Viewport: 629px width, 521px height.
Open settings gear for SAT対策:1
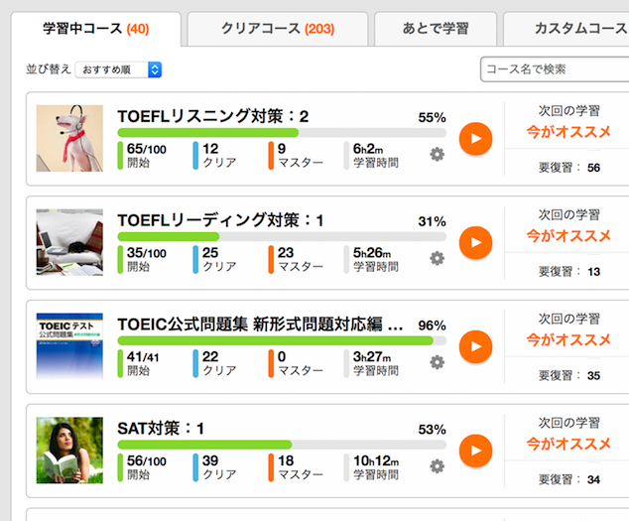[438, 466]
